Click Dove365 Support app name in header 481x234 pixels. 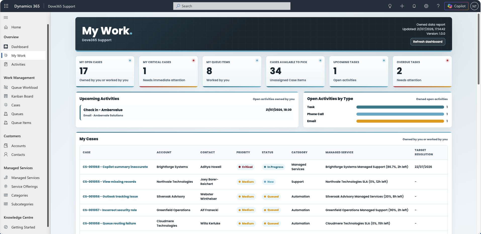click(62, 6)
